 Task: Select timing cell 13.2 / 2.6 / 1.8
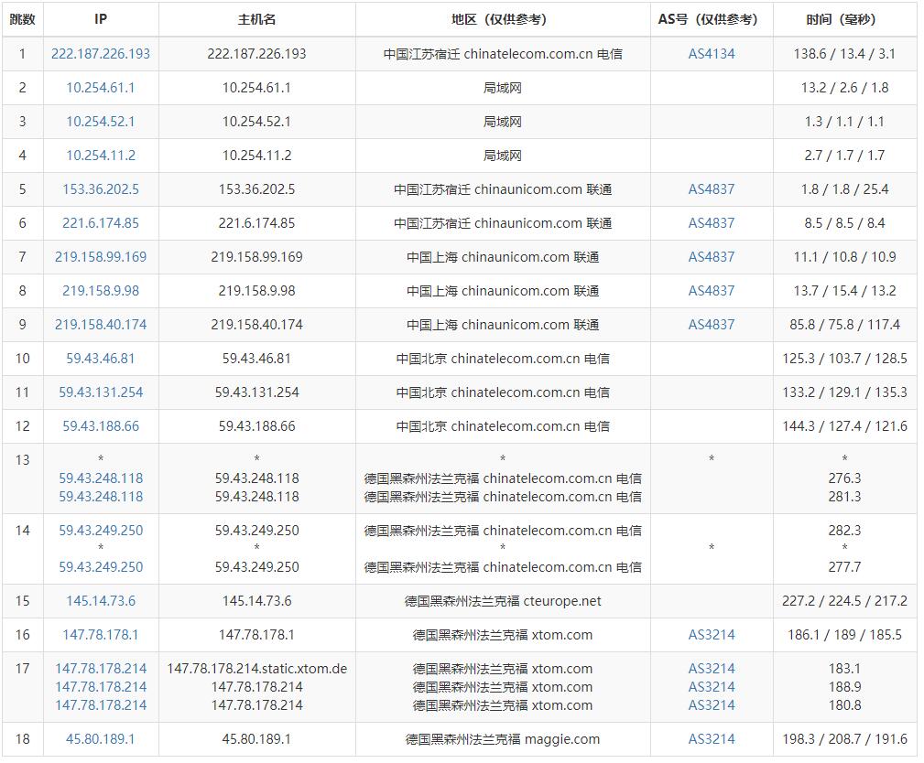845,88
